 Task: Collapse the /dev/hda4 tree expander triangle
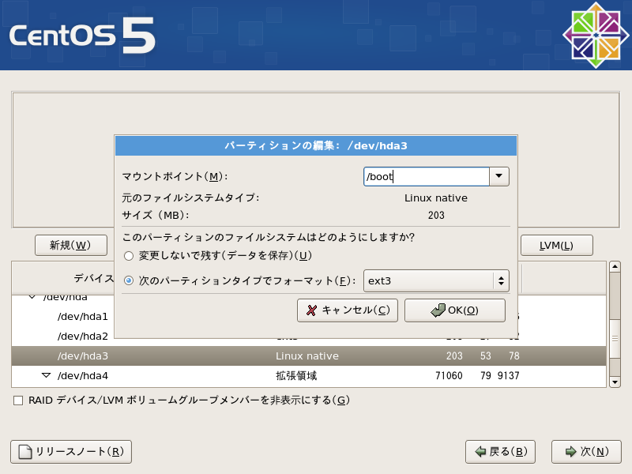[x=47, y=376]
